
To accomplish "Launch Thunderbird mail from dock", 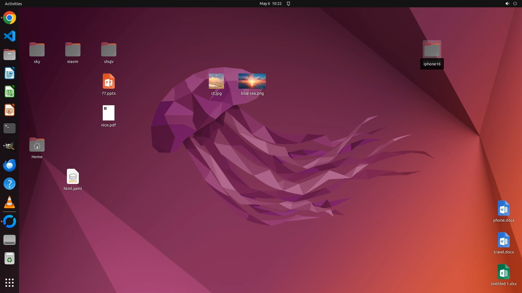I will 10,165.
